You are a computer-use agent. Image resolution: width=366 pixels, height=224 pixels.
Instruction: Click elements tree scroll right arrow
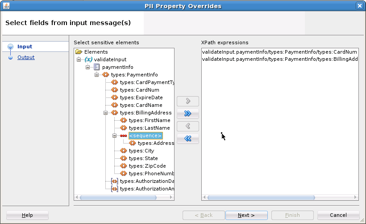(x=171, y=197)
